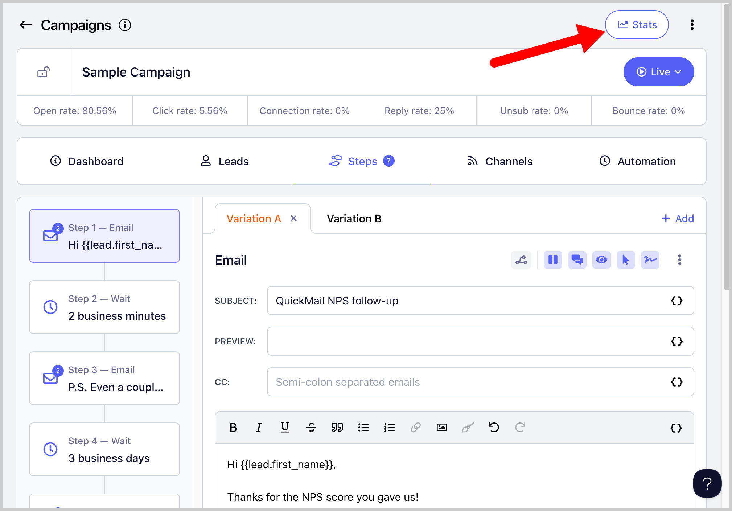Open Campaigns info icon

point(125,25)
